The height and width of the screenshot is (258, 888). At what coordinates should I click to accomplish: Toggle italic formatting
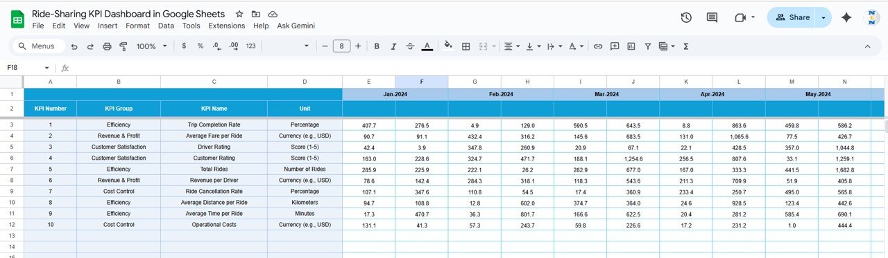393,46
